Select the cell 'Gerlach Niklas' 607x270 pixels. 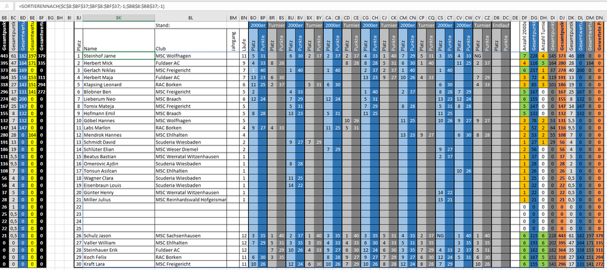click(x=119, y=71)
